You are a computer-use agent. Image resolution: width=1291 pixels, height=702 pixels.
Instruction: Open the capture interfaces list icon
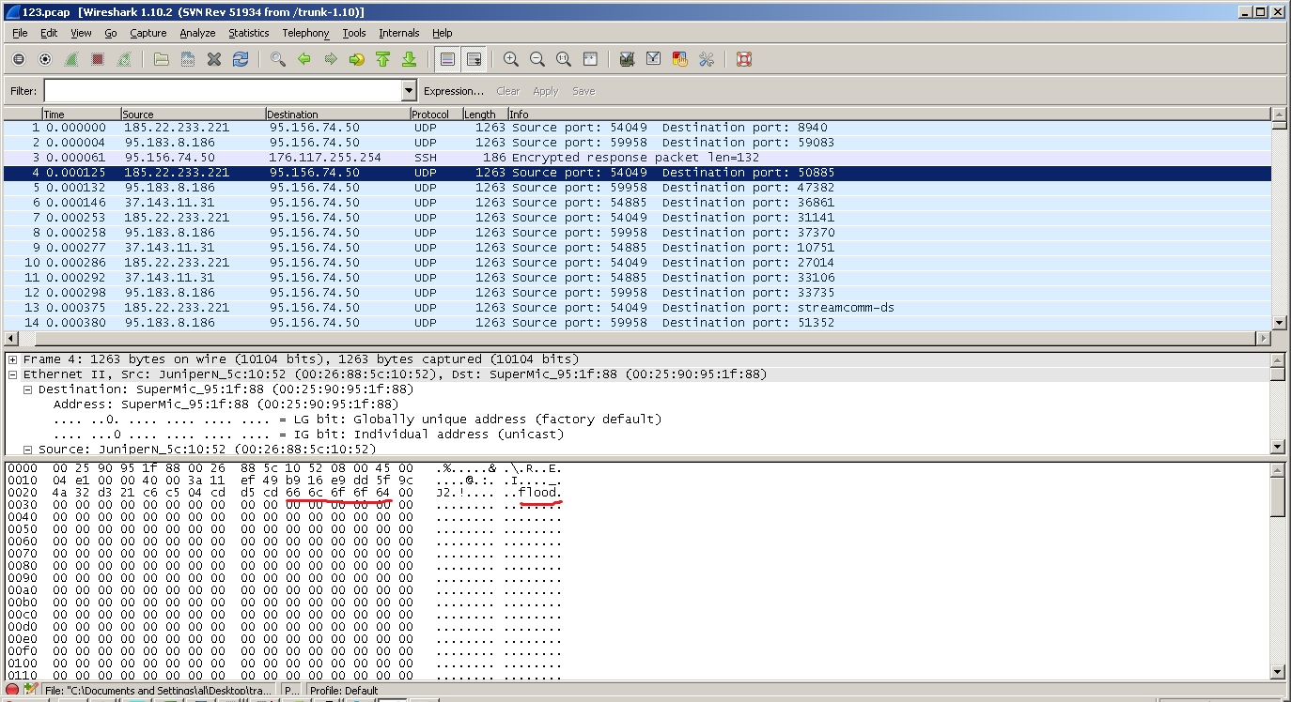pyautogui.click(x=19, y=59)
